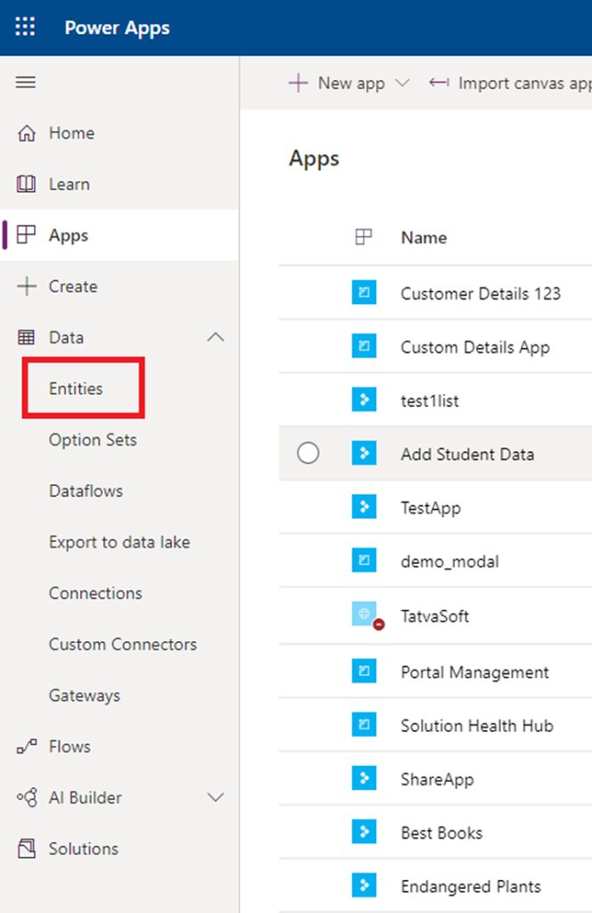Go to Solutions in sidebar
This screenshot has width=592, height=913.
[x=84, y=849]
